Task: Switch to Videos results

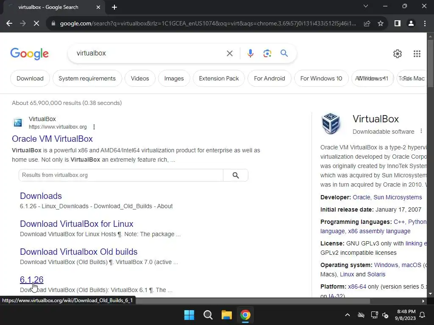Action: pyautogui.click(x=140, y=78)
